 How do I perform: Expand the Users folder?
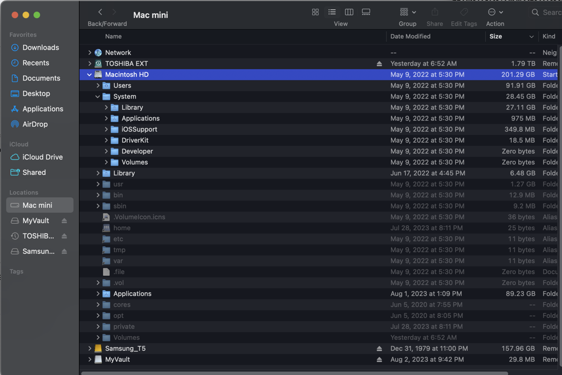[98, 86]
